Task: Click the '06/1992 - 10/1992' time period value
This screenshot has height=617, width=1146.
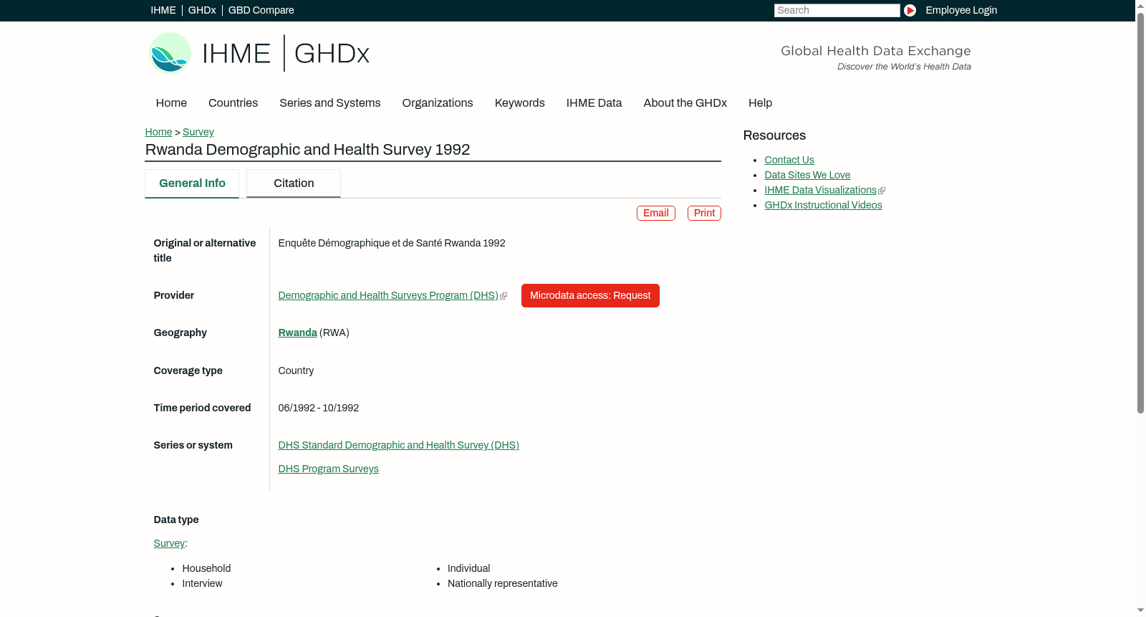Action: (x=318, y=408)
